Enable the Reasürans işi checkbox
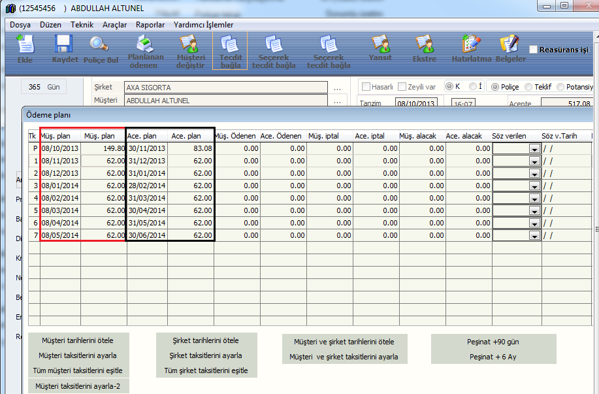Viewport: 599px width, 394px height. [x=534, y=50]
